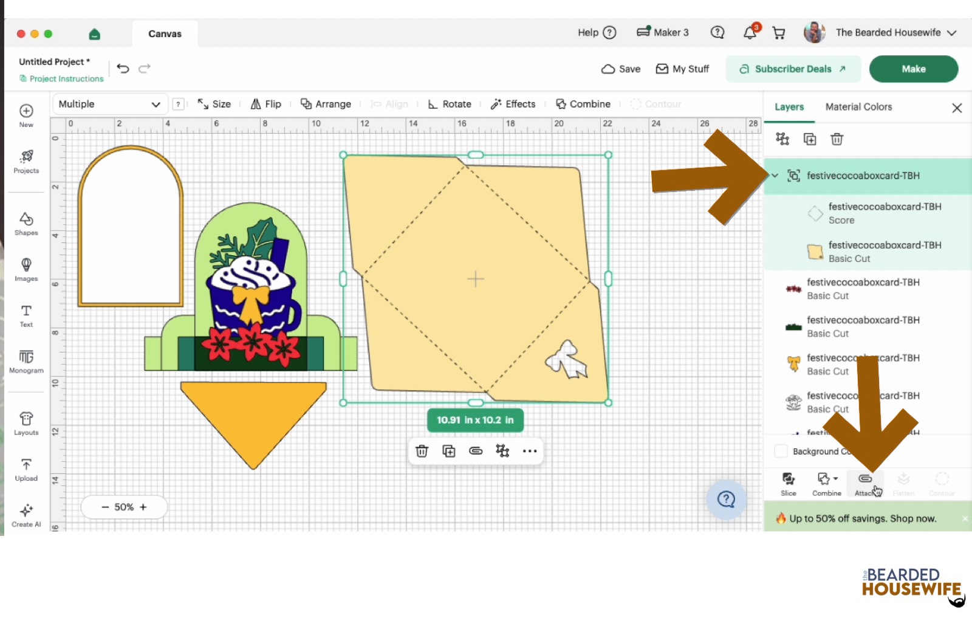
Task: Toggle the Background color checkbox
Action: 781,451
